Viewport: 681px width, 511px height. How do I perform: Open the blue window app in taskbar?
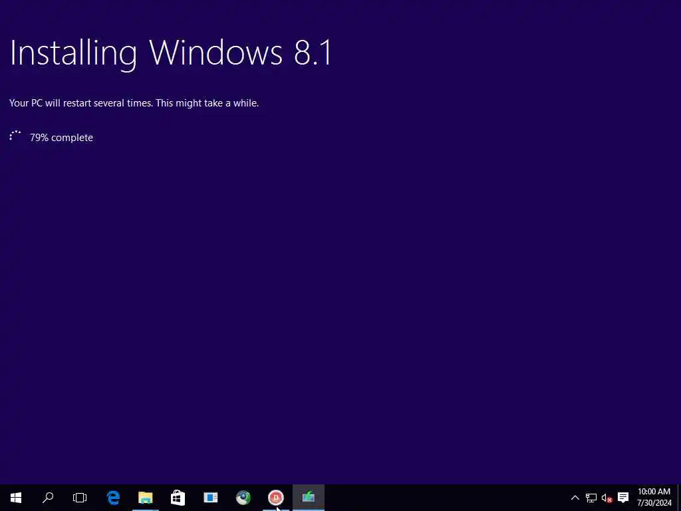[x=211, y=498]
